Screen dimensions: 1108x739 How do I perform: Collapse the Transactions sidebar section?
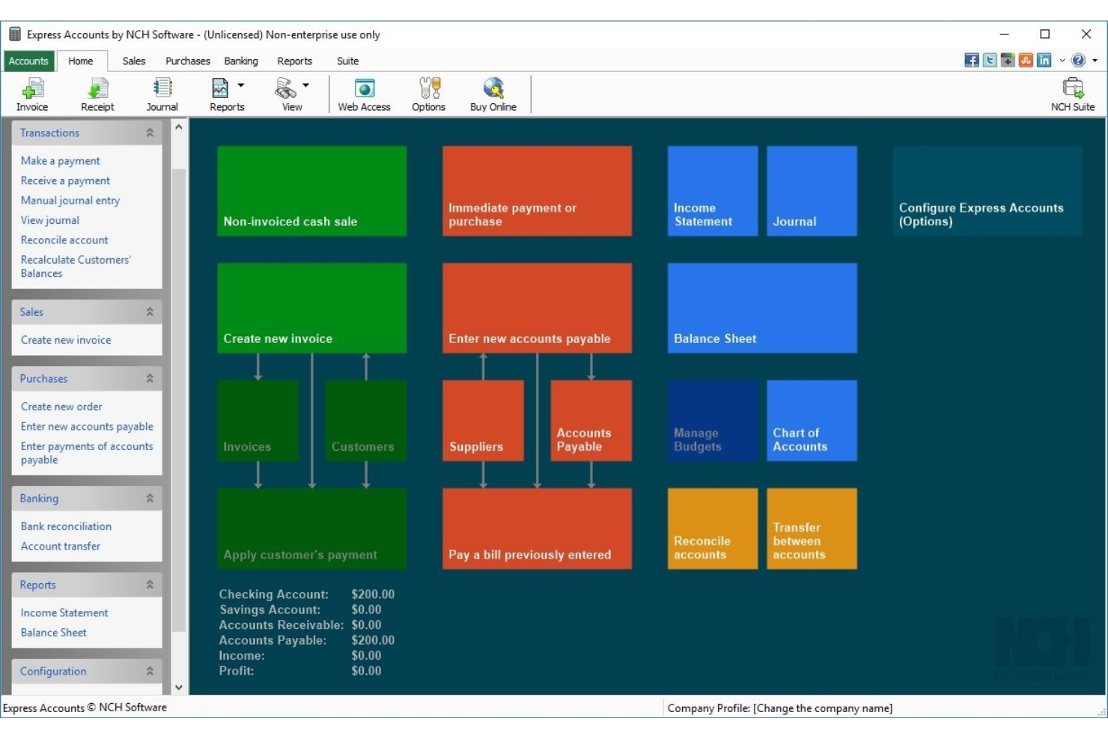click(x=150, y=133)
